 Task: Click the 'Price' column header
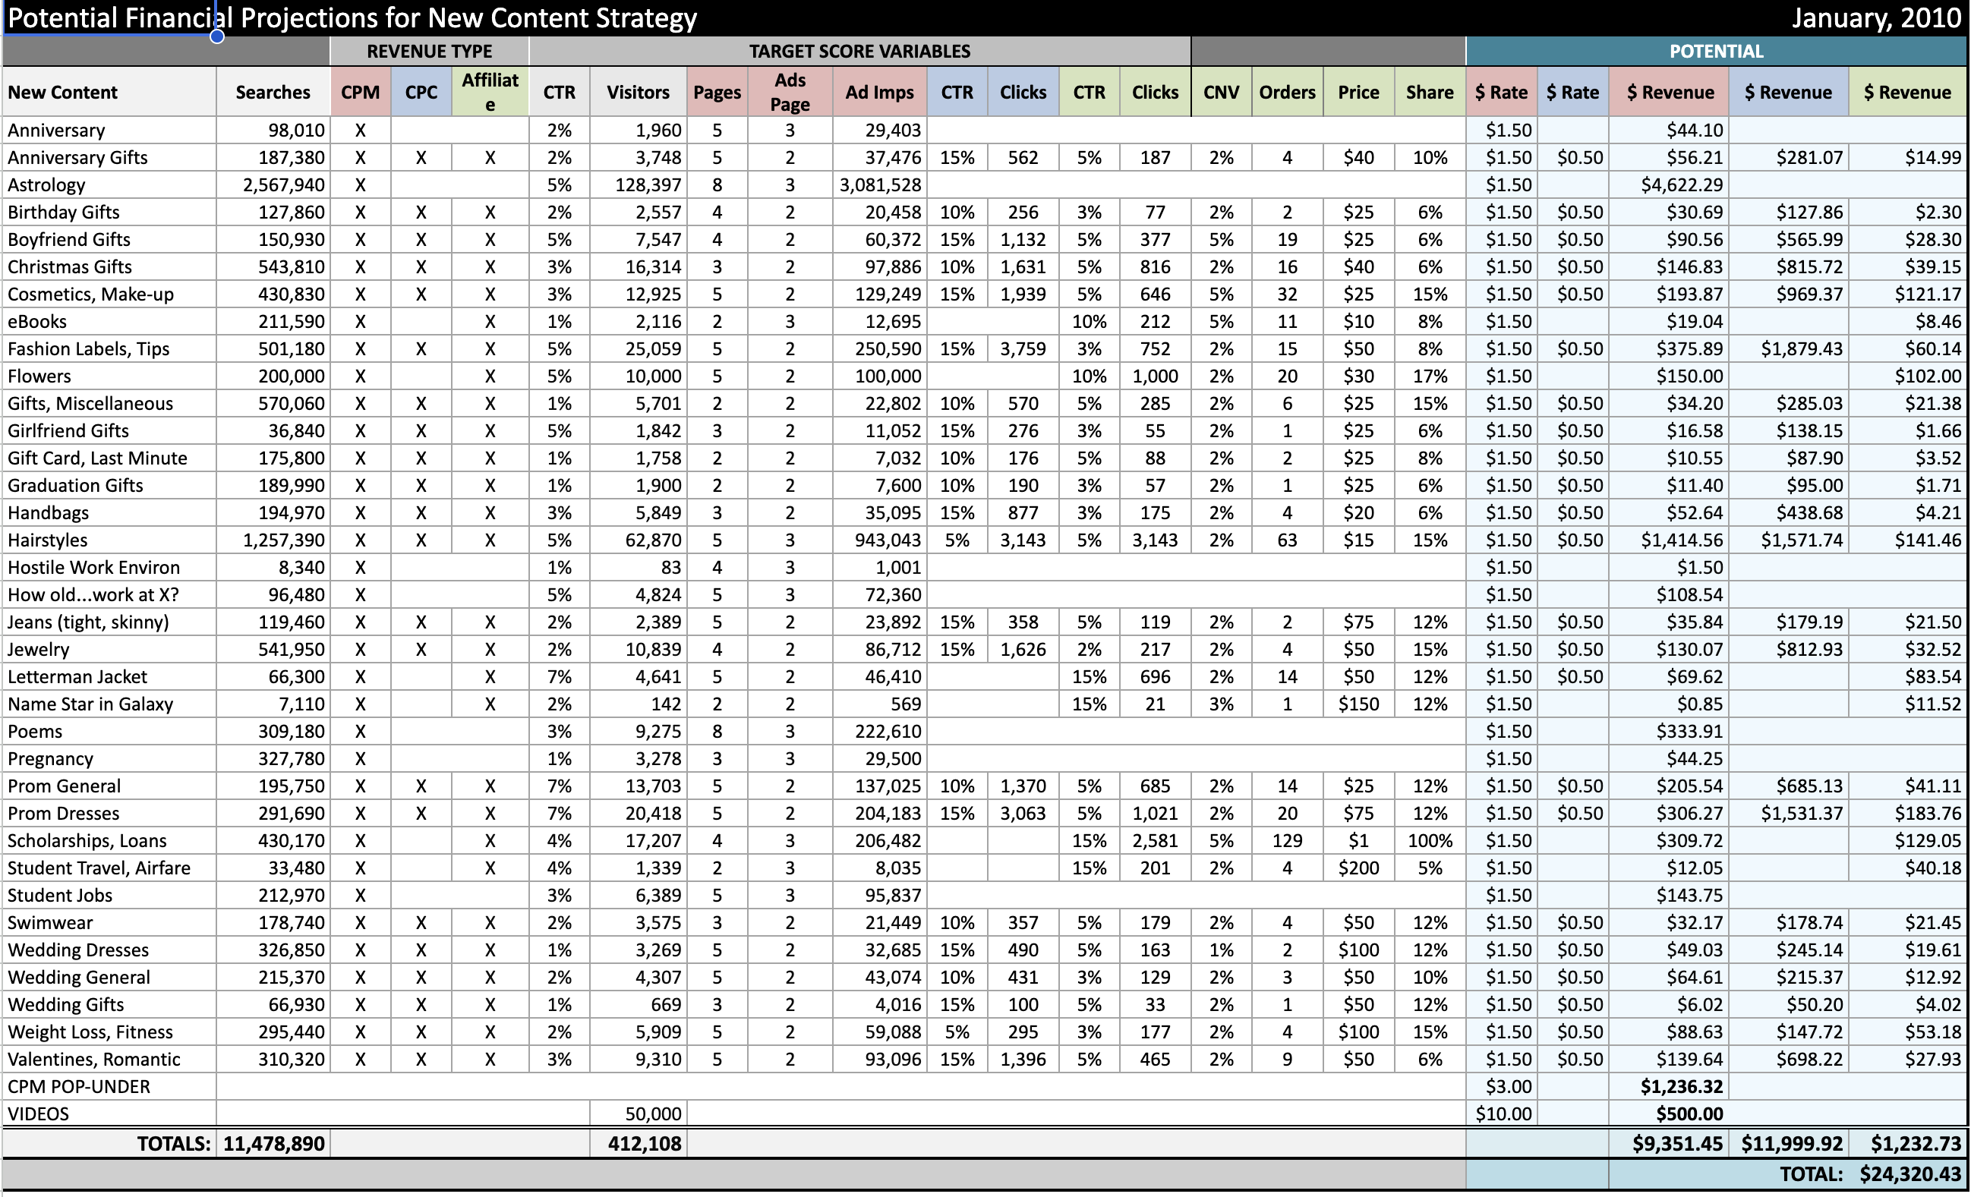pos(1359,92)
